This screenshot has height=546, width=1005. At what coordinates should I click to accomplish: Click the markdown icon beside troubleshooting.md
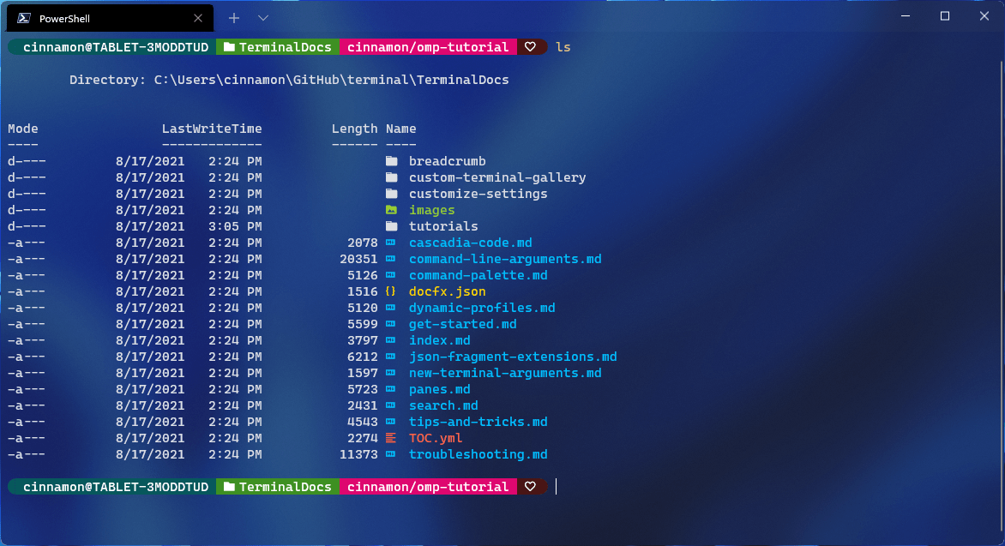(x=392, y=454)
